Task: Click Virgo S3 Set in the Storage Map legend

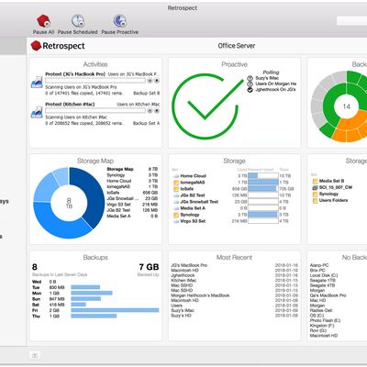Action: [x=118, y=205]
